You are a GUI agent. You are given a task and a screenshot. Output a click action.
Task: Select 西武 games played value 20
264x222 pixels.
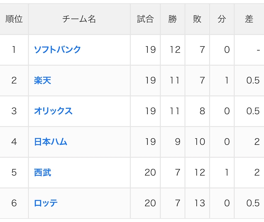click(145, 173)
